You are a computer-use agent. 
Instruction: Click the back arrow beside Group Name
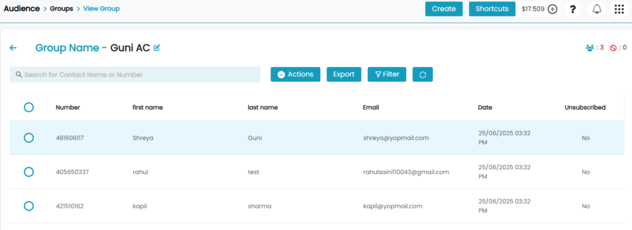pyautogui.click(x=13, y=48)
